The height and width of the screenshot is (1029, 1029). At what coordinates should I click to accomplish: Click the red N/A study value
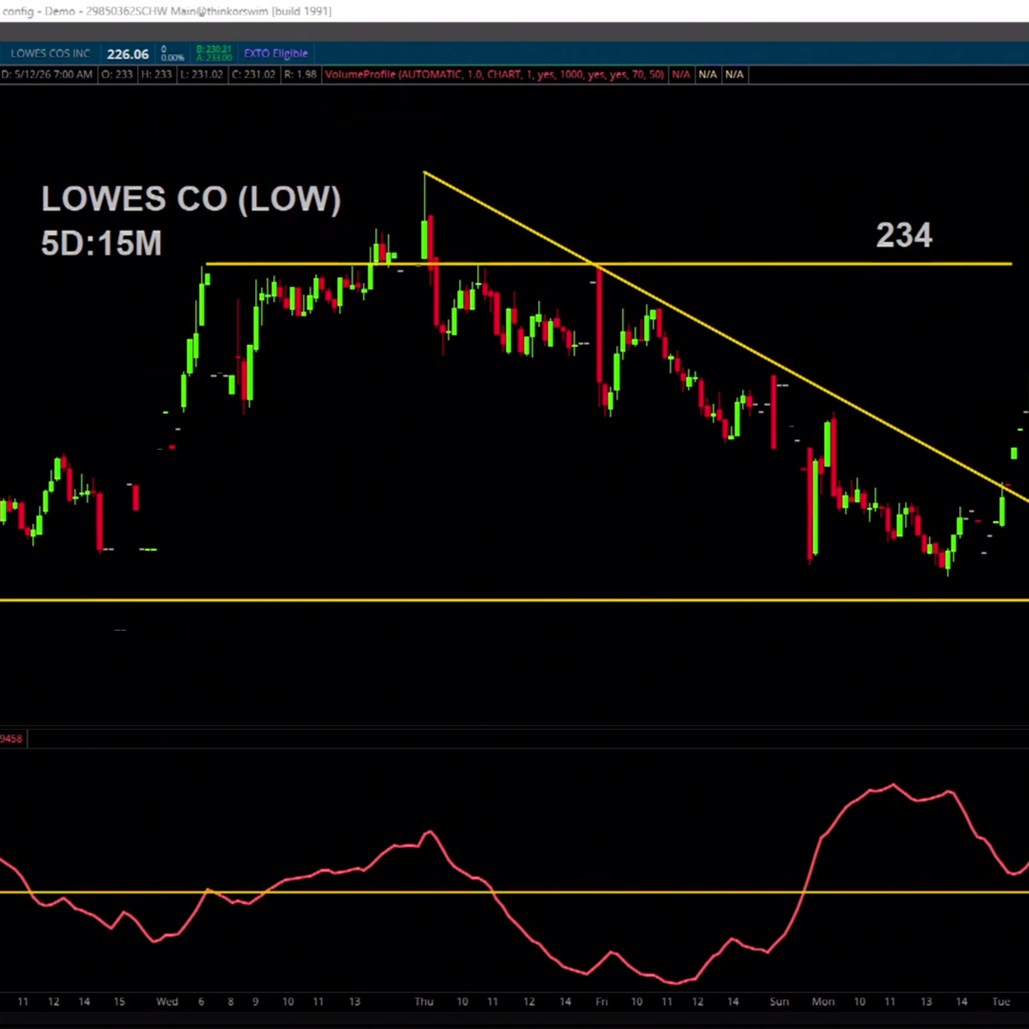coord(681,74)
